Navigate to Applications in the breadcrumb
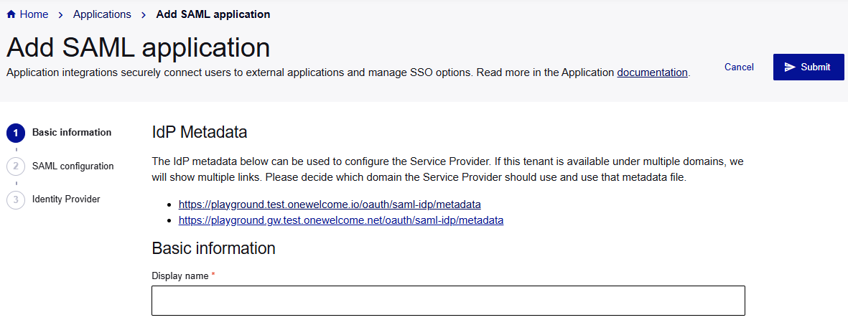848x320 pixels. (102, 14)
